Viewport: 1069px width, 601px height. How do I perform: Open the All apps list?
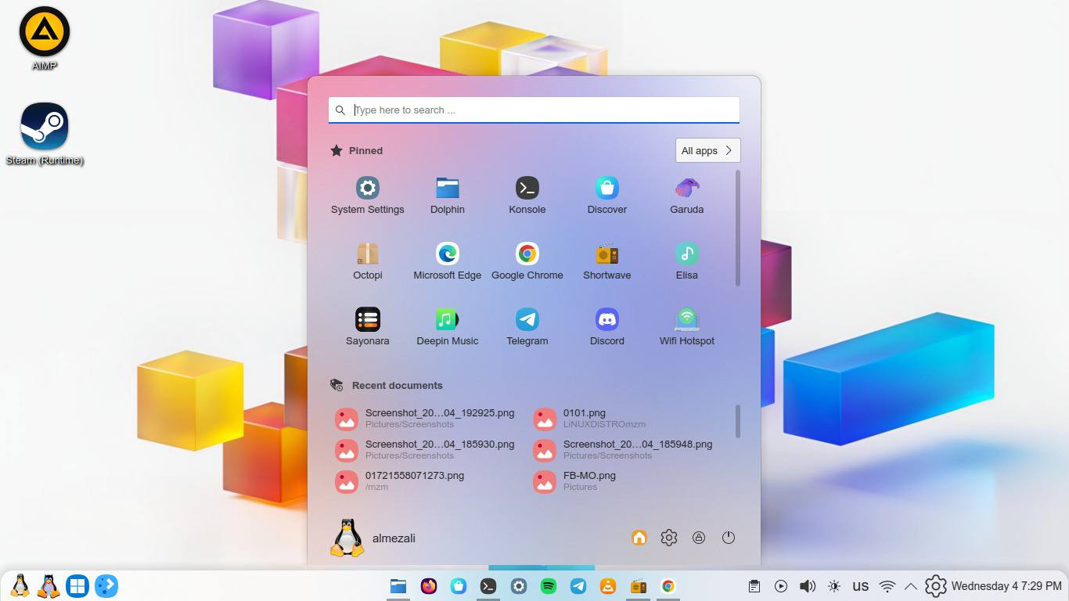pos(707,150)
